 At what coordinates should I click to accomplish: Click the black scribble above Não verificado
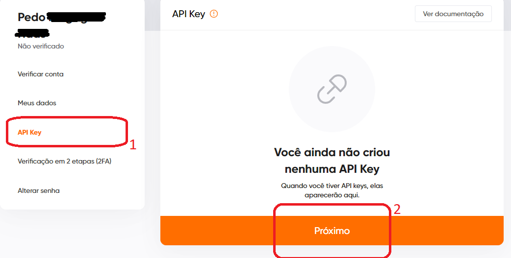32,33
